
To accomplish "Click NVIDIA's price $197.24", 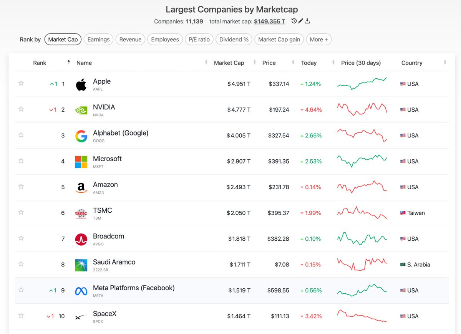I will (x=279, y=110).
